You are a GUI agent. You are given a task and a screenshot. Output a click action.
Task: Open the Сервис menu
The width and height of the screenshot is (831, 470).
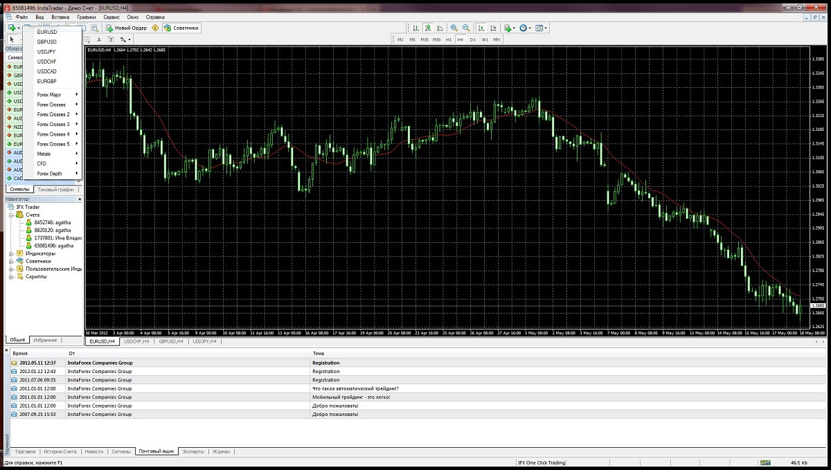coord(111,17)
